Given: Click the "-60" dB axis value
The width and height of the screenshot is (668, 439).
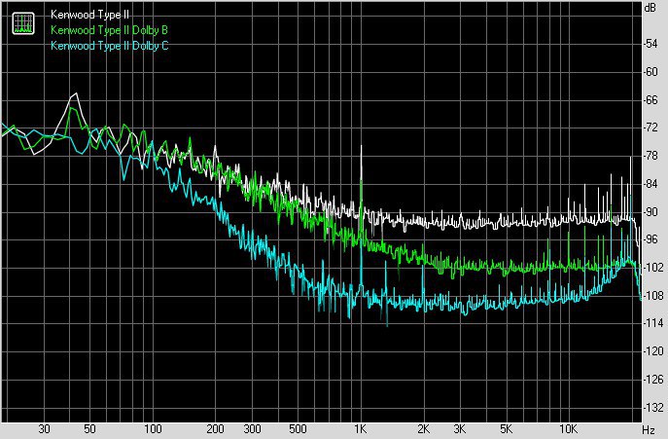Looking at the screenshot, I should tap(650, 72).
